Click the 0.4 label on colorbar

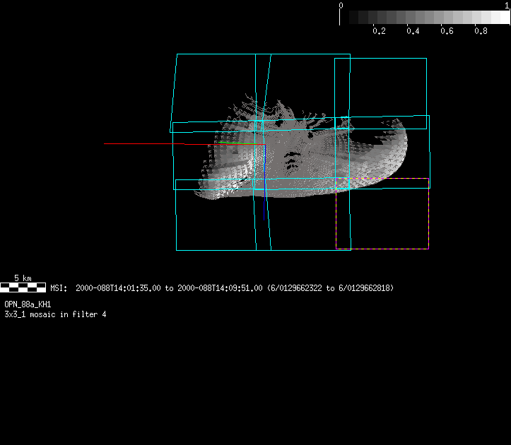click(413, 31)
